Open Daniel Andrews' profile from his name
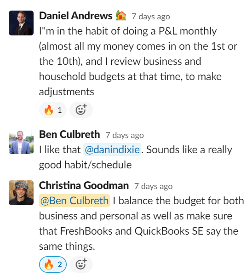 click(76, 16)
